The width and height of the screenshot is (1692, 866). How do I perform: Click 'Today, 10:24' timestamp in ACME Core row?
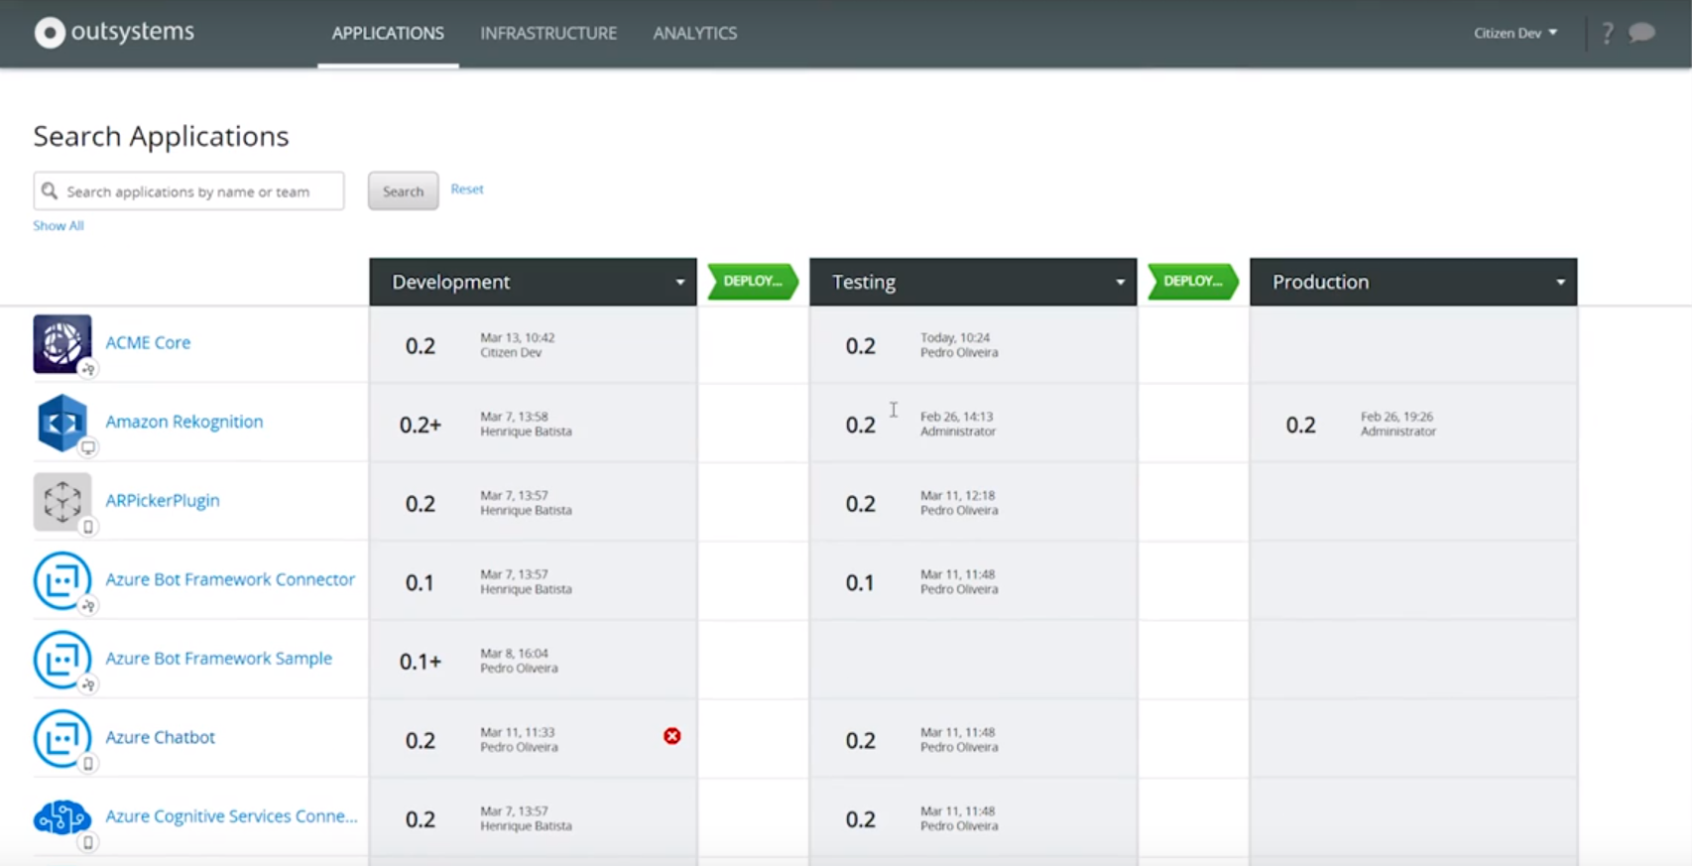pos(955,337)
